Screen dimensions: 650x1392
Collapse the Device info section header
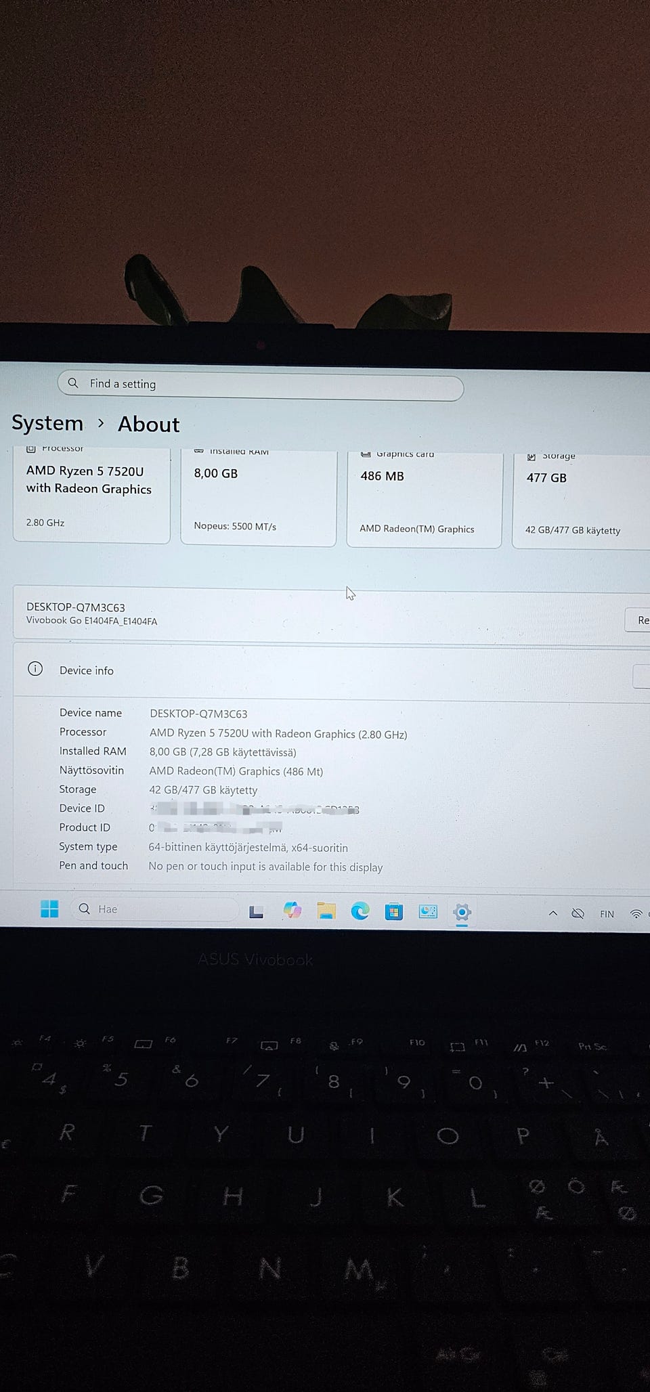coord(332,671)
